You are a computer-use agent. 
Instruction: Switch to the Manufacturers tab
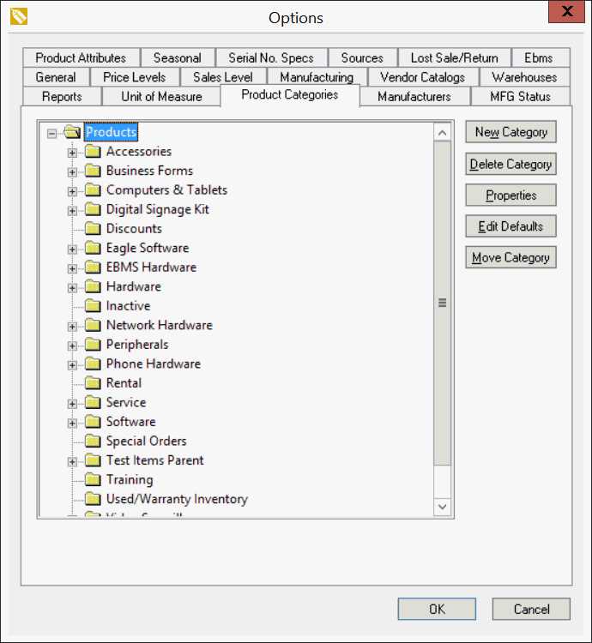click(x=414, y=96)
